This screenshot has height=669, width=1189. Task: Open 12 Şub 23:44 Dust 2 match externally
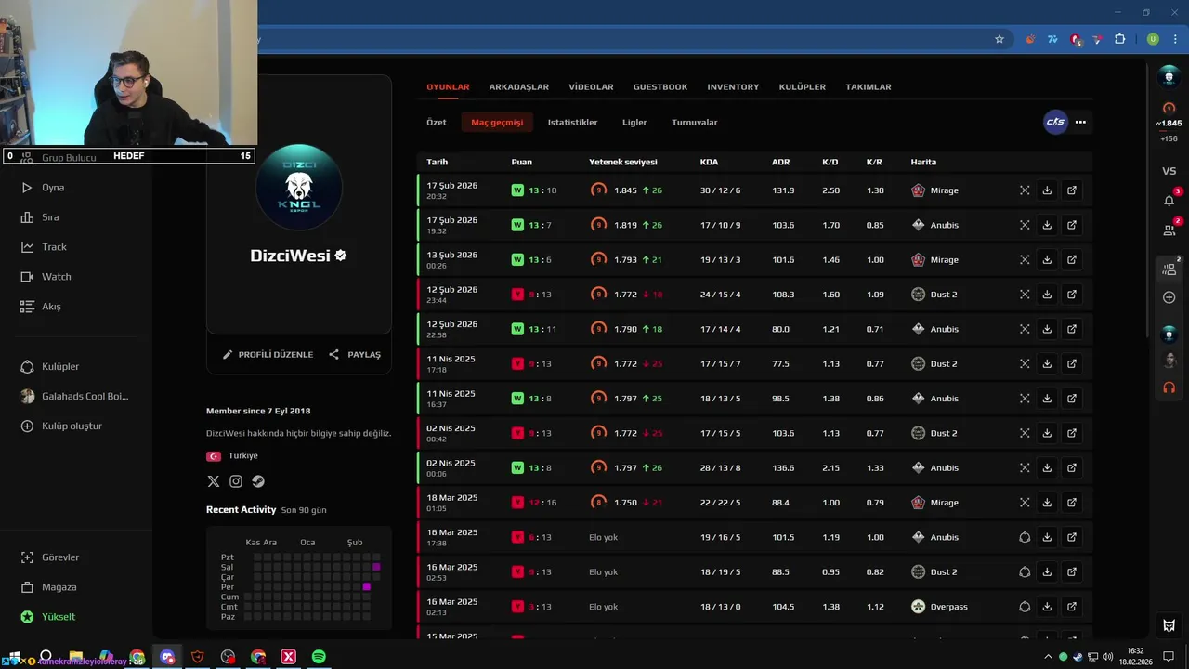click(1072, 295)
